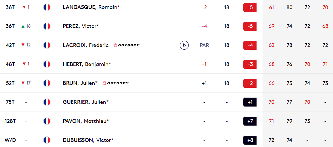Click French flag icon beside Dubuisson

pos(47,140)
